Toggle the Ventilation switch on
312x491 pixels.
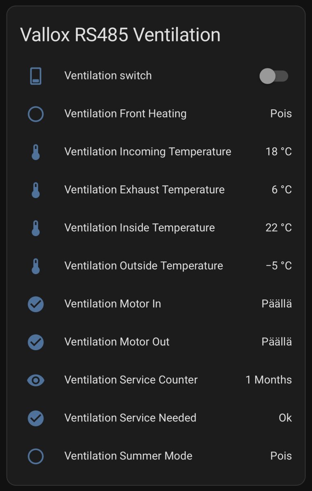274,76
